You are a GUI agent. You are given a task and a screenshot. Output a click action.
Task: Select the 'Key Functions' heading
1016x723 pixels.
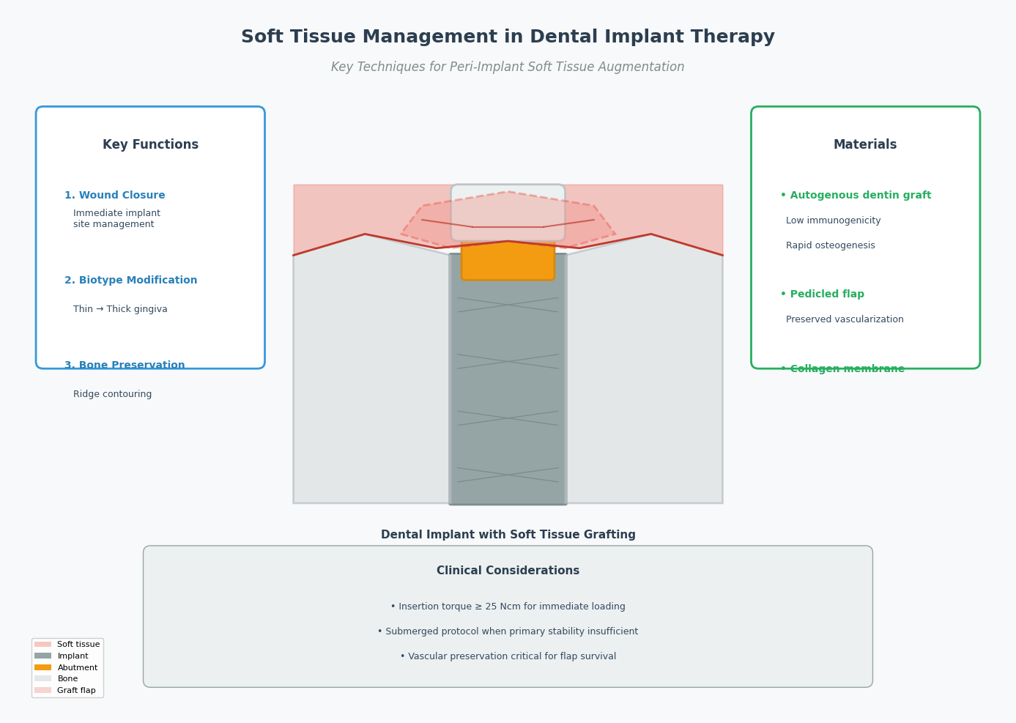(x=150, y=145)
